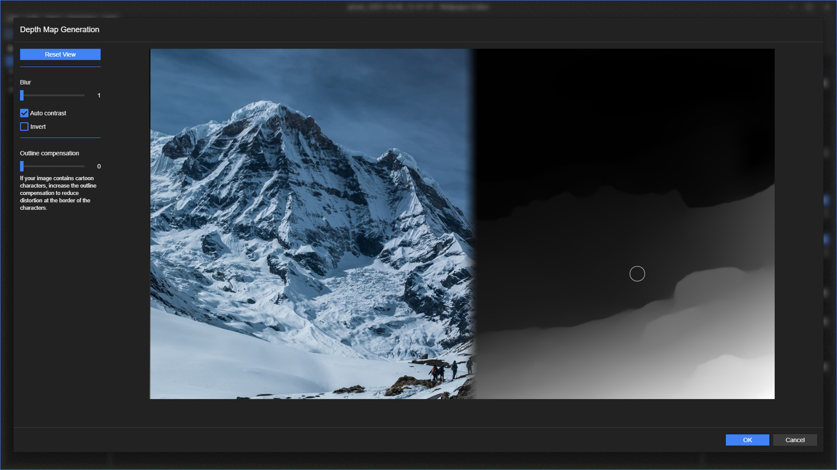Click the Depth Map Generation dialog title

pos(59,30)
